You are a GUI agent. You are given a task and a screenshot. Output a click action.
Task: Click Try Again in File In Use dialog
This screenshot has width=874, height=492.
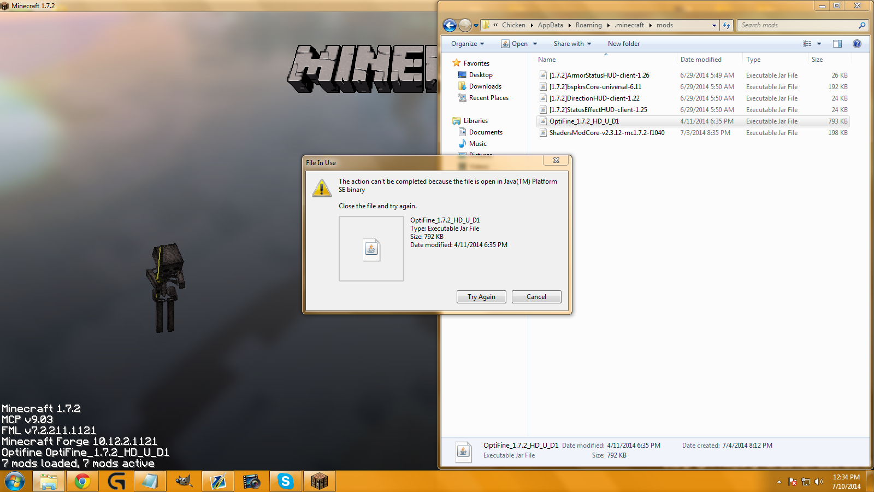coord(481,297)
